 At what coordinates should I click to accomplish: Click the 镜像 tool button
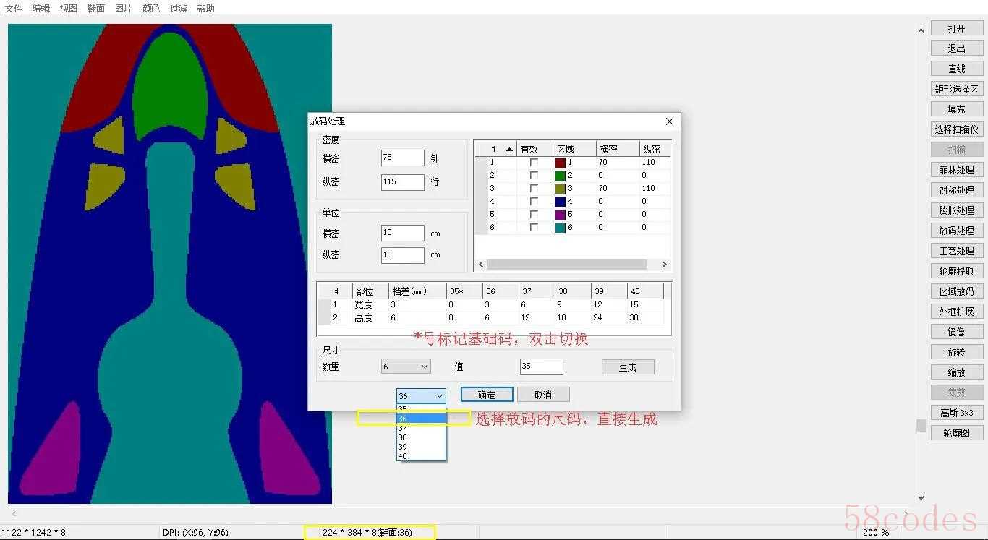[x=956, y=332]
